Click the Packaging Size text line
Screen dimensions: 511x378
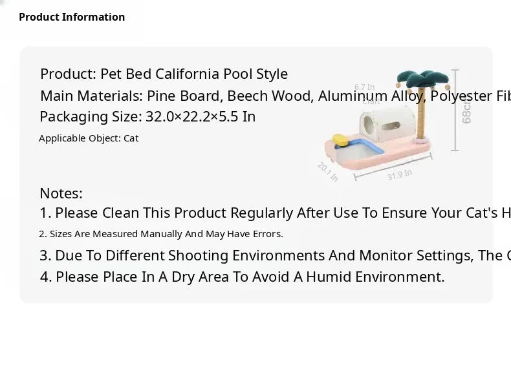(147, 117)
